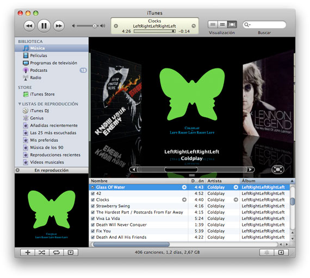Uncheck Death Will Never Conquer checkbox
The width and height of the screenshot is (310, 278).
[x=92, y=225]
